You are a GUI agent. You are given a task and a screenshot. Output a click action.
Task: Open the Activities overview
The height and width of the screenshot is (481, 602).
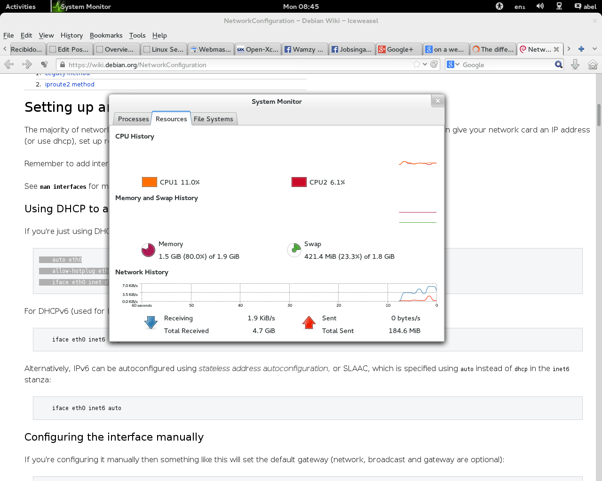21,7
